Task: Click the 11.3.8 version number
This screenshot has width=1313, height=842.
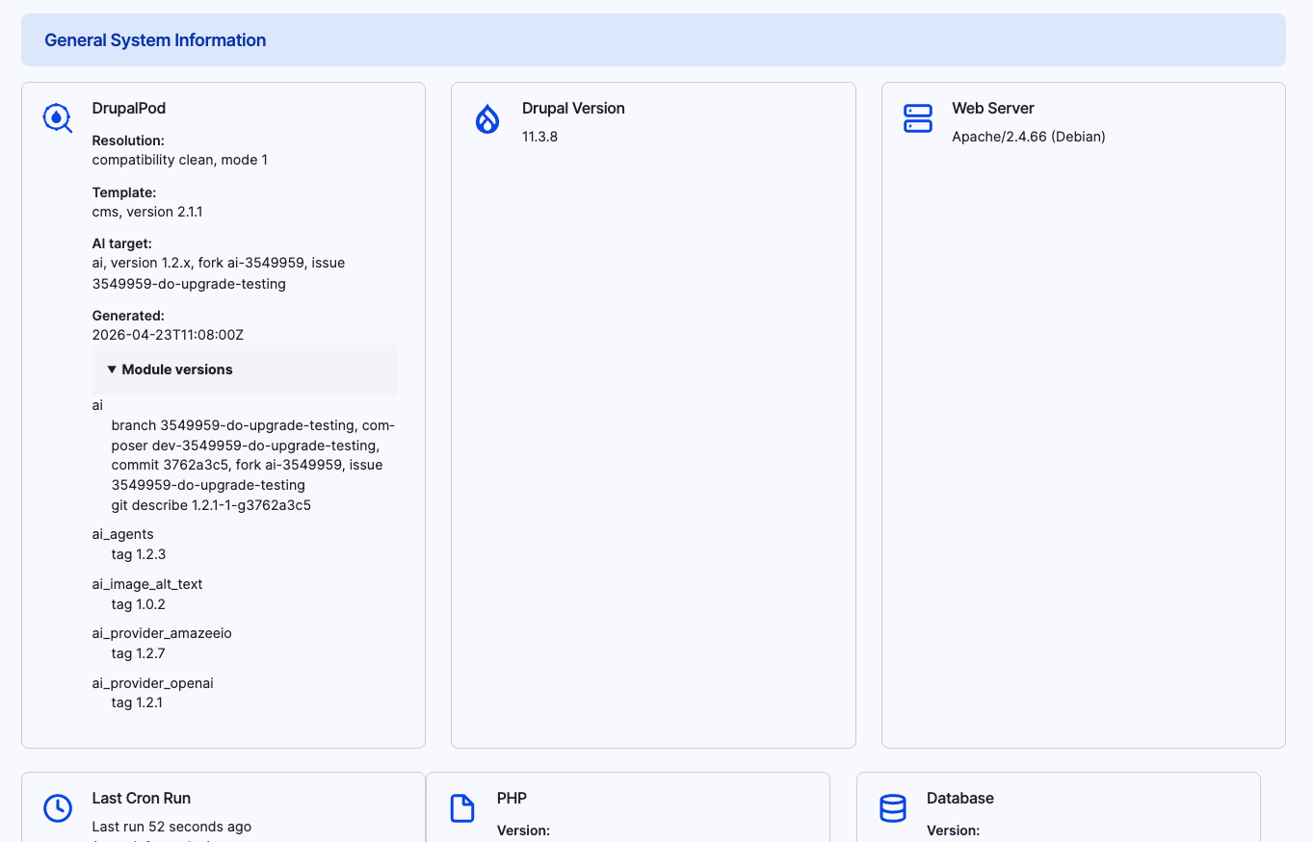Action: coord(540,137)
